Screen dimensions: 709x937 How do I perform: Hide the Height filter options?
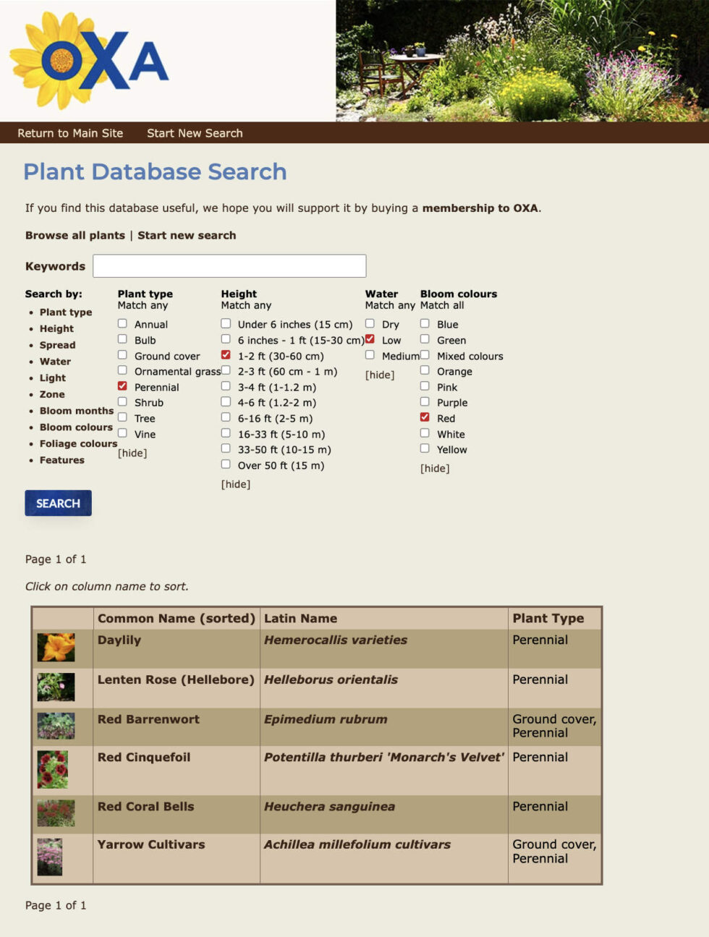pos(235,483)
